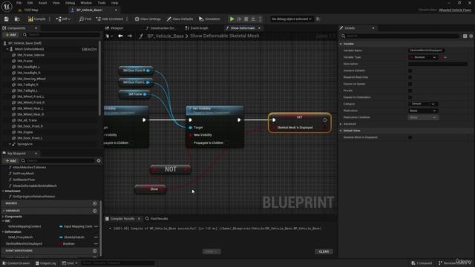Add new event dispatcher with plus icon
475x267 pixels.
point(94,251)
